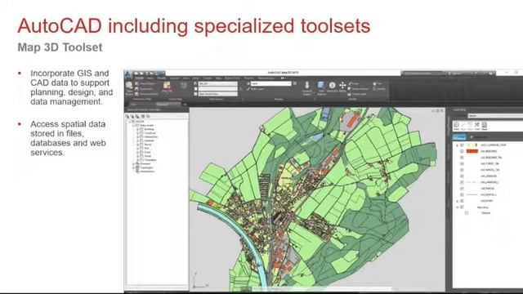Screen dimensions: 523x294
Task: Open the third ribbon dropdown field
Action: click(x=218, y=94)
